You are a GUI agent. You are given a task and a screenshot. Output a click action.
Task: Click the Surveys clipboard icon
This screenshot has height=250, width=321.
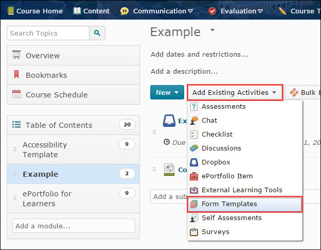click(x=194, y=231)
